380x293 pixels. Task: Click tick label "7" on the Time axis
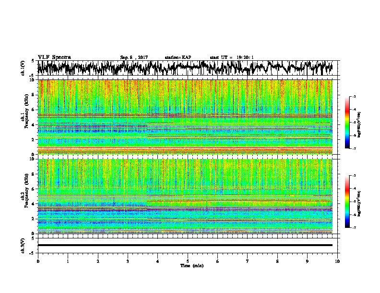[x=248, y=261]
